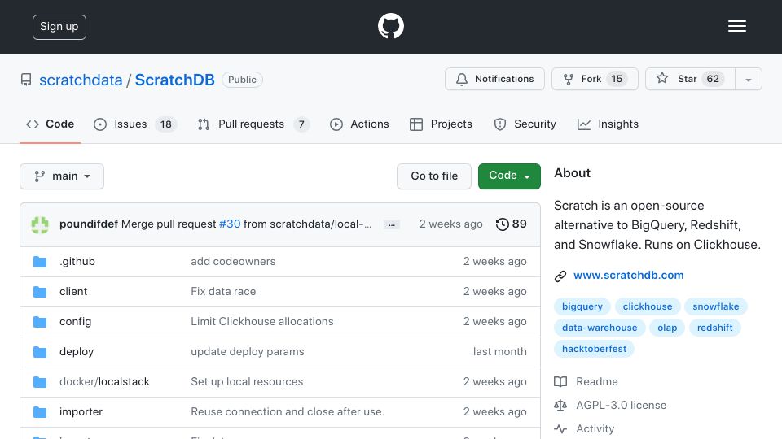The height and width of the screenshot is (439, 782).
Task: Select the redshift topic tag
Action: pyautogui.click(x=714, y=328)
